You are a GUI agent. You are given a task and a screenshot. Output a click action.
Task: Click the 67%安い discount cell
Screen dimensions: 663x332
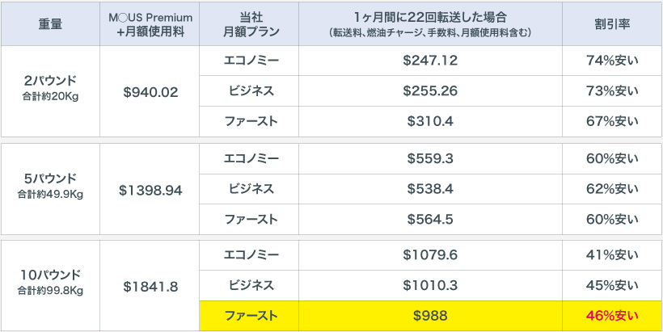pyautogui.click(x=612, y=121)
